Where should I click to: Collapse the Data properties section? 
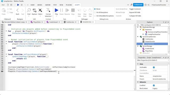pos(138,64)
